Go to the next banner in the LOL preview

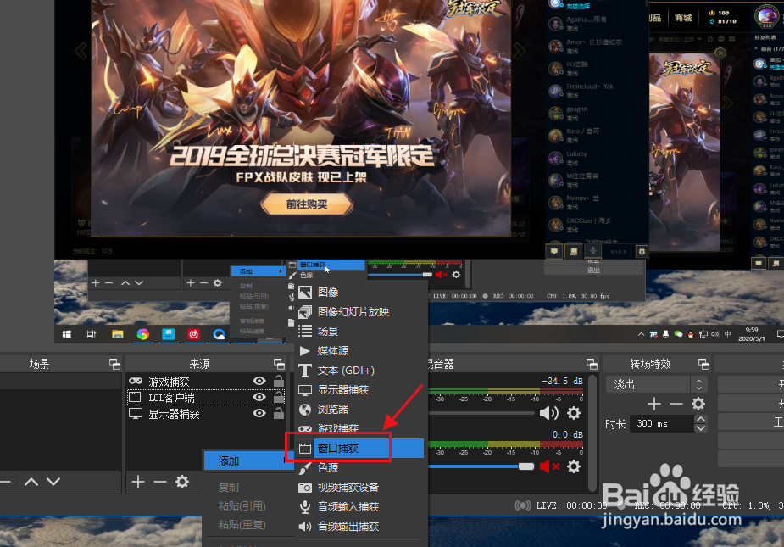(x=520, y=51)
